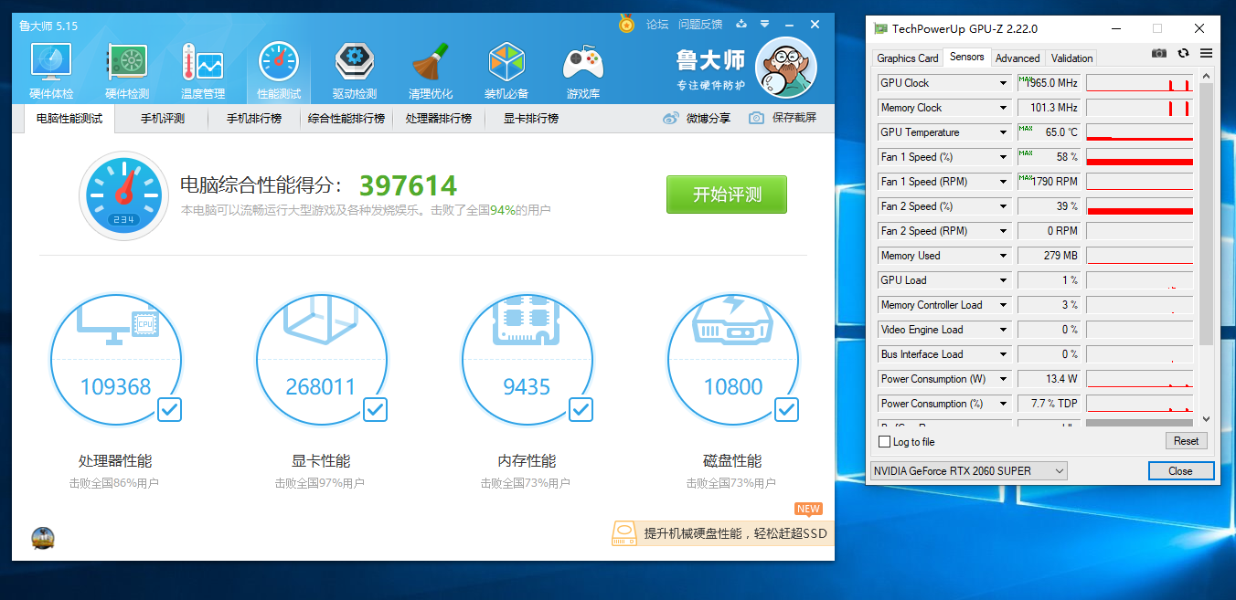Screen dimensions: 1236x600
Task: Open the GPU-Z hamburger menu
Action: [x=1206, y=54]
